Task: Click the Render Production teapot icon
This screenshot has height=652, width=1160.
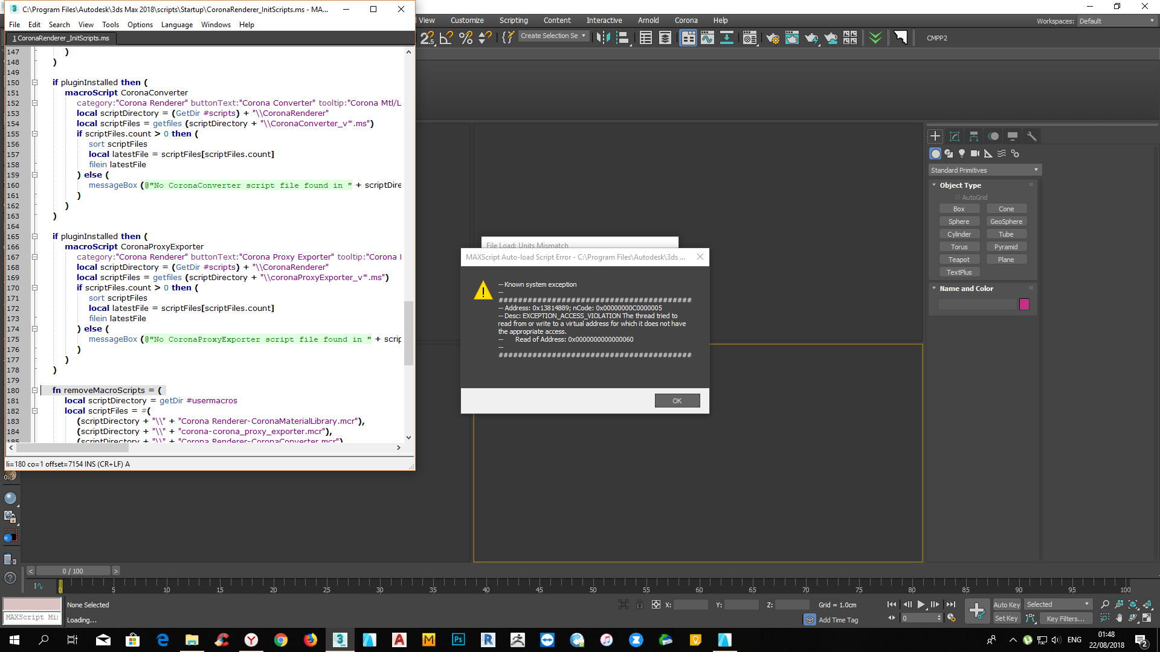Action: [811, 38]
